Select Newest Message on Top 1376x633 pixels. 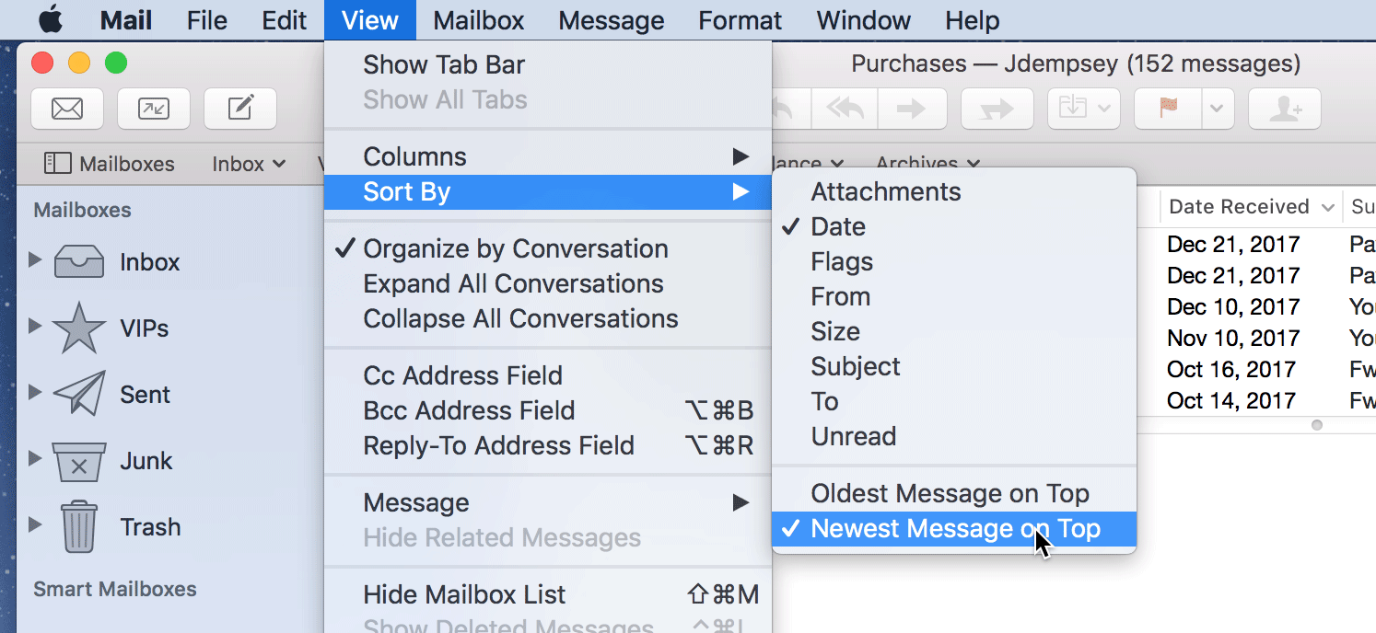[x=954, y=528]
